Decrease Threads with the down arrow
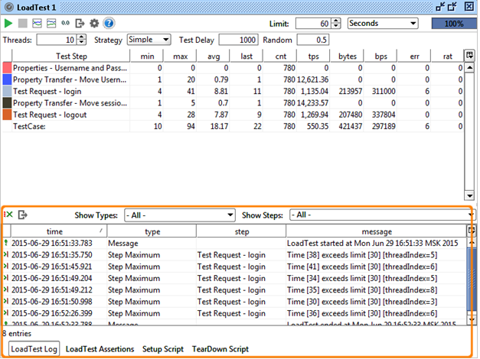Screen dimensions: 480x359 click(82, 43)
